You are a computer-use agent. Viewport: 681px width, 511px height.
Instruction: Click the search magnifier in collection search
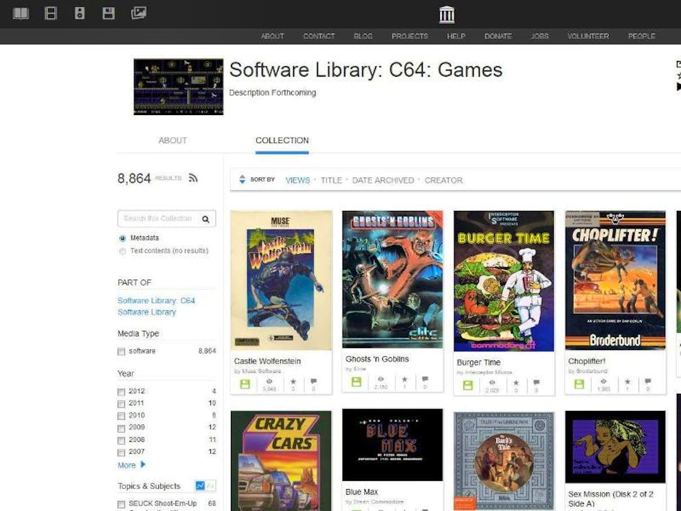pyautogui.click(x=206, y=219)
